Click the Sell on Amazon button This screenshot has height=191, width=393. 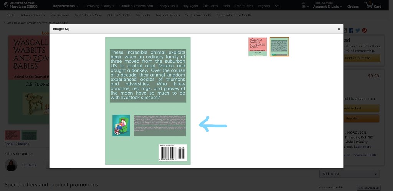(x=368, y=188)
